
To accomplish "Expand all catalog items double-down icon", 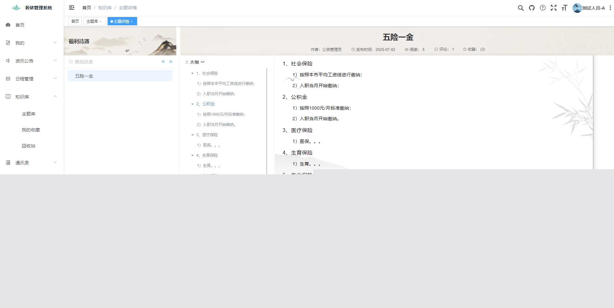I will point(163,62).
